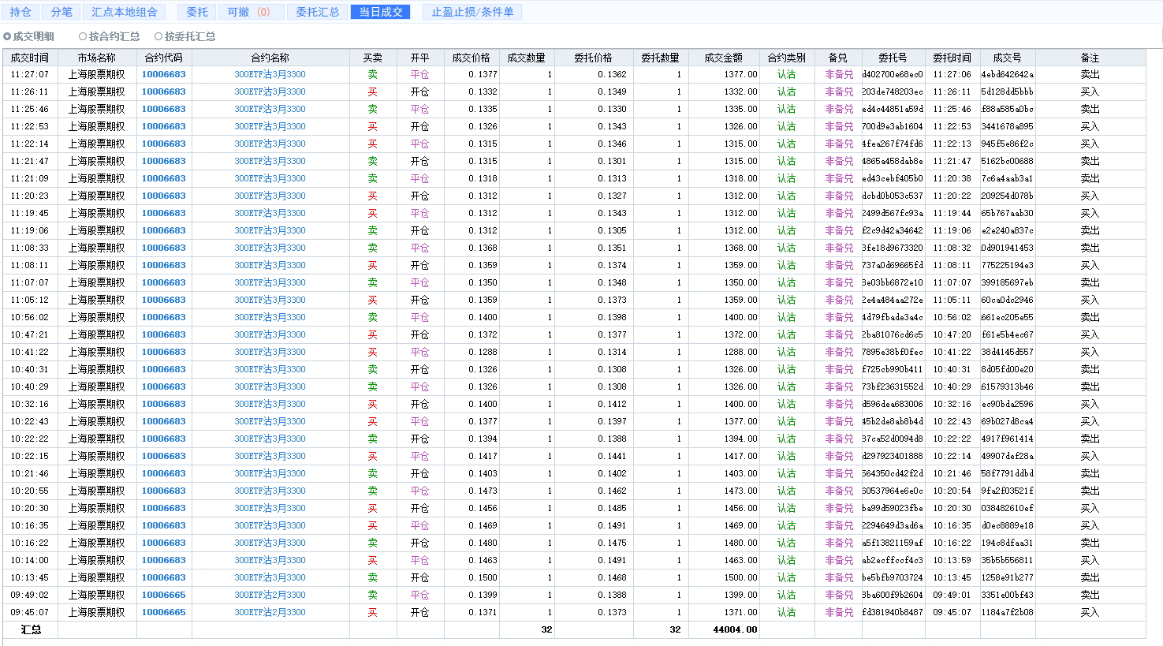Select the 成交明细 radio option
Image resolution: width=1163 pixels, height=646 pixels.
click(28, 36)
